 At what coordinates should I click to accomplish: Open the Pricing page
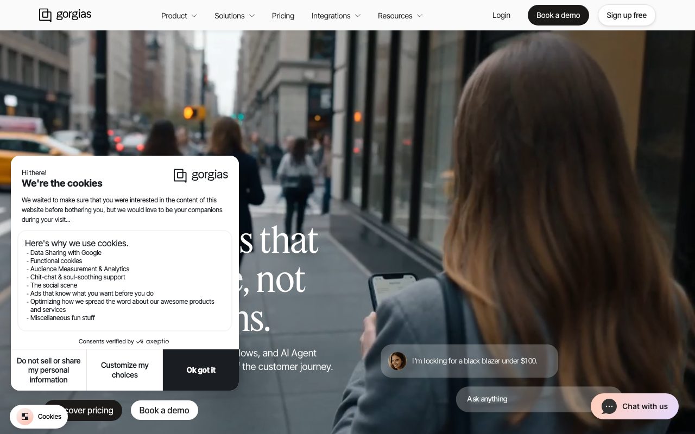pos(283,16)
